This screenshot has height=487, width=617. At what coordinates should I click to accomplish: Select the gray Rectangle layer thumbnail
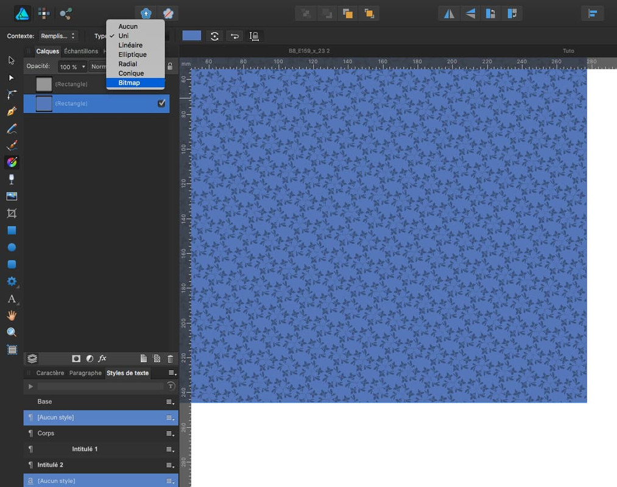tap(44, 84)
